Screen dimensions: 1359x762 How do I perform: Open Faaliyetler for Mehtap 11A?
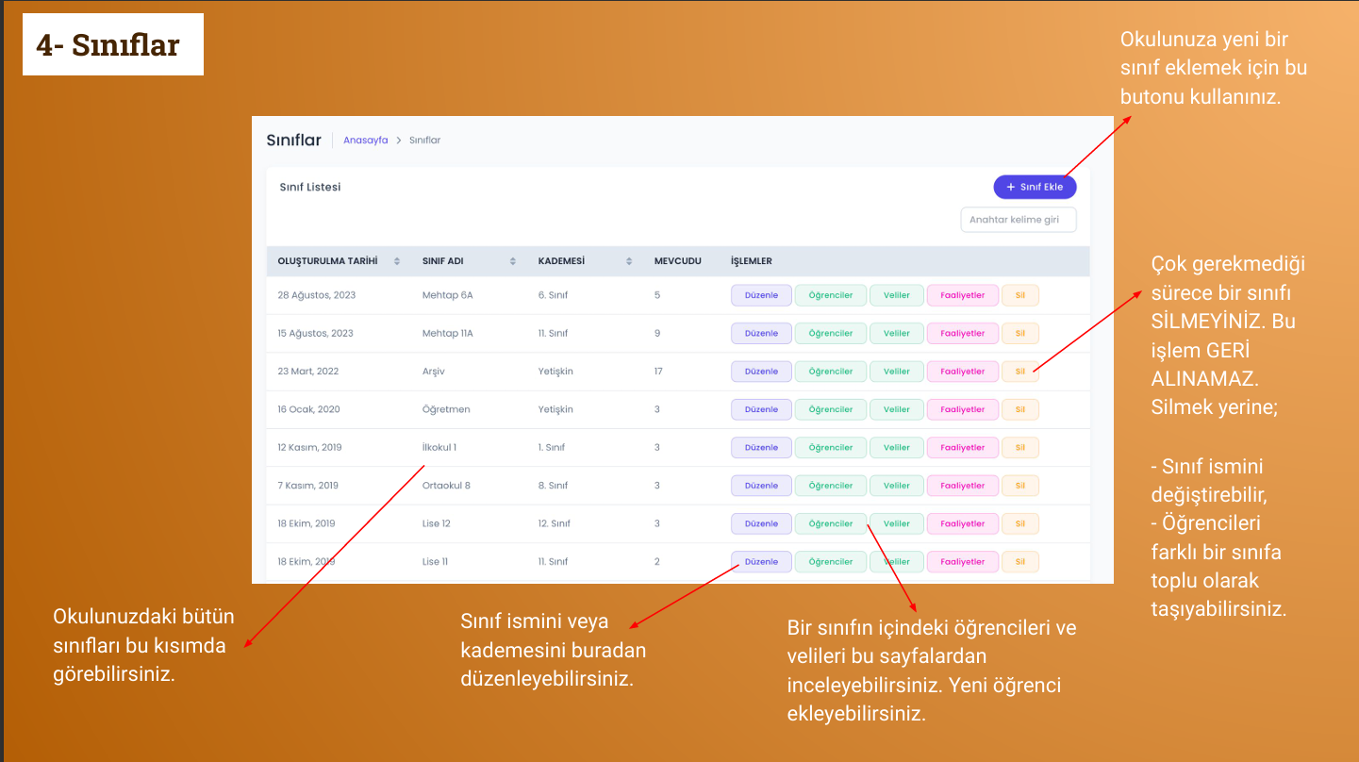pyautogui.click(x=962, y=333)
